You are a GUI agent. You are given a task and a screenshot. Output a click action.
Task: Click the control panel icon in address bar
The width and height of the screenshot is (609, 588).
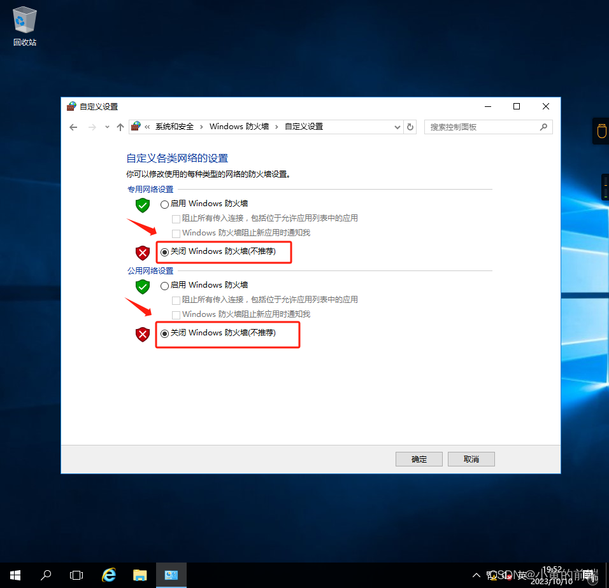click(x=136, y=126)
